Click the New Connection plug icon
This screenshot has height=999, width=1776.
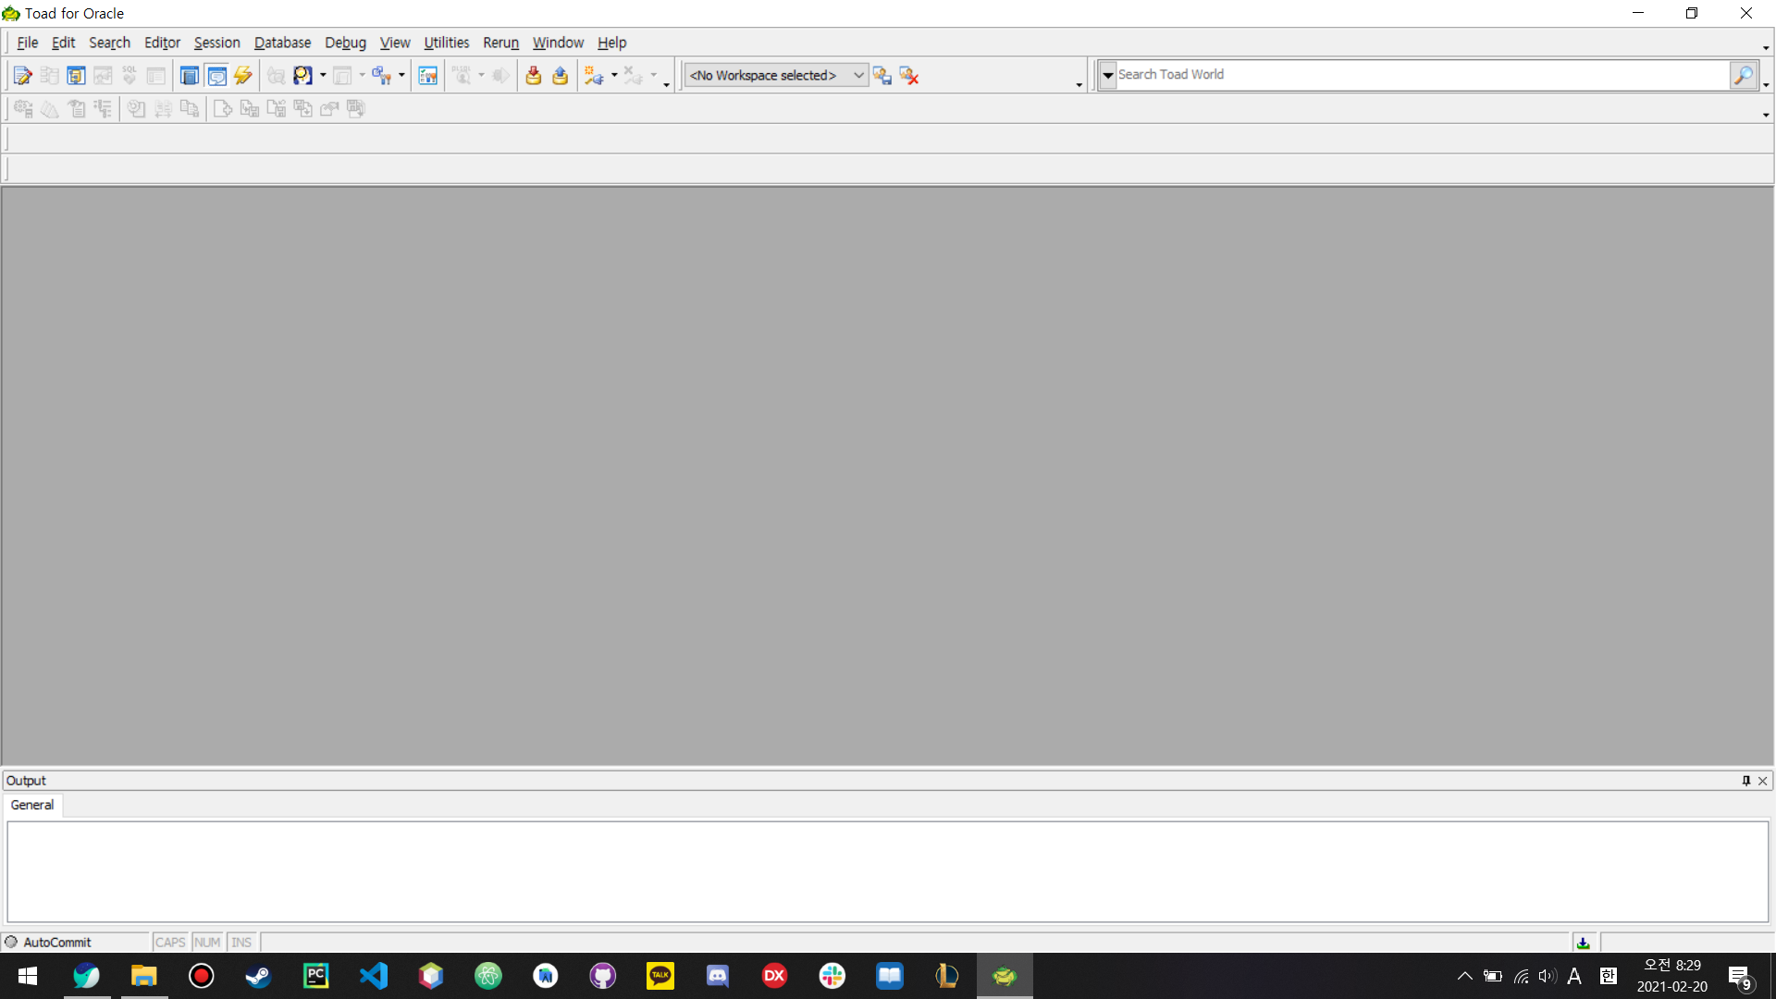(x=593, y=76)
